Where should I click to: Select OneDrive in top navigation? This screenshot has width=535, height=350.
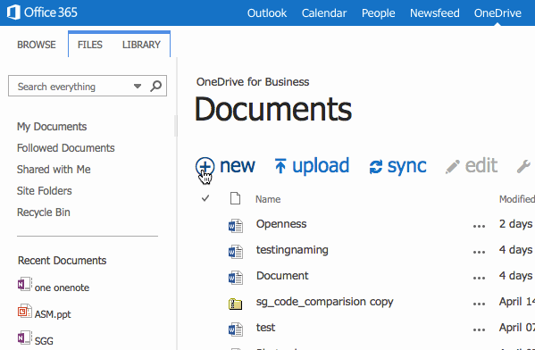pos(497,13)
